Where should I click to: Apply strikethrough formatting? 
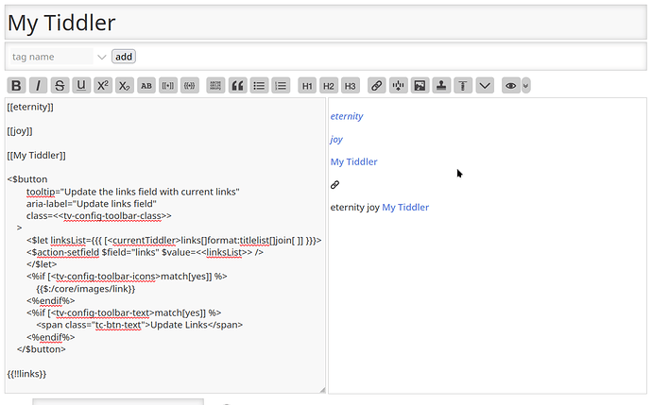click(60, 86)
